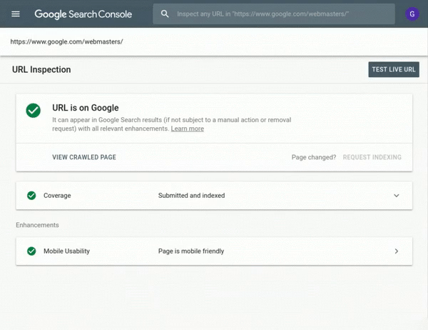Viewport: 428px width, 330px height.
Task: Click the Page is mobile friendly status text
Action: click(x=191, y=251)
